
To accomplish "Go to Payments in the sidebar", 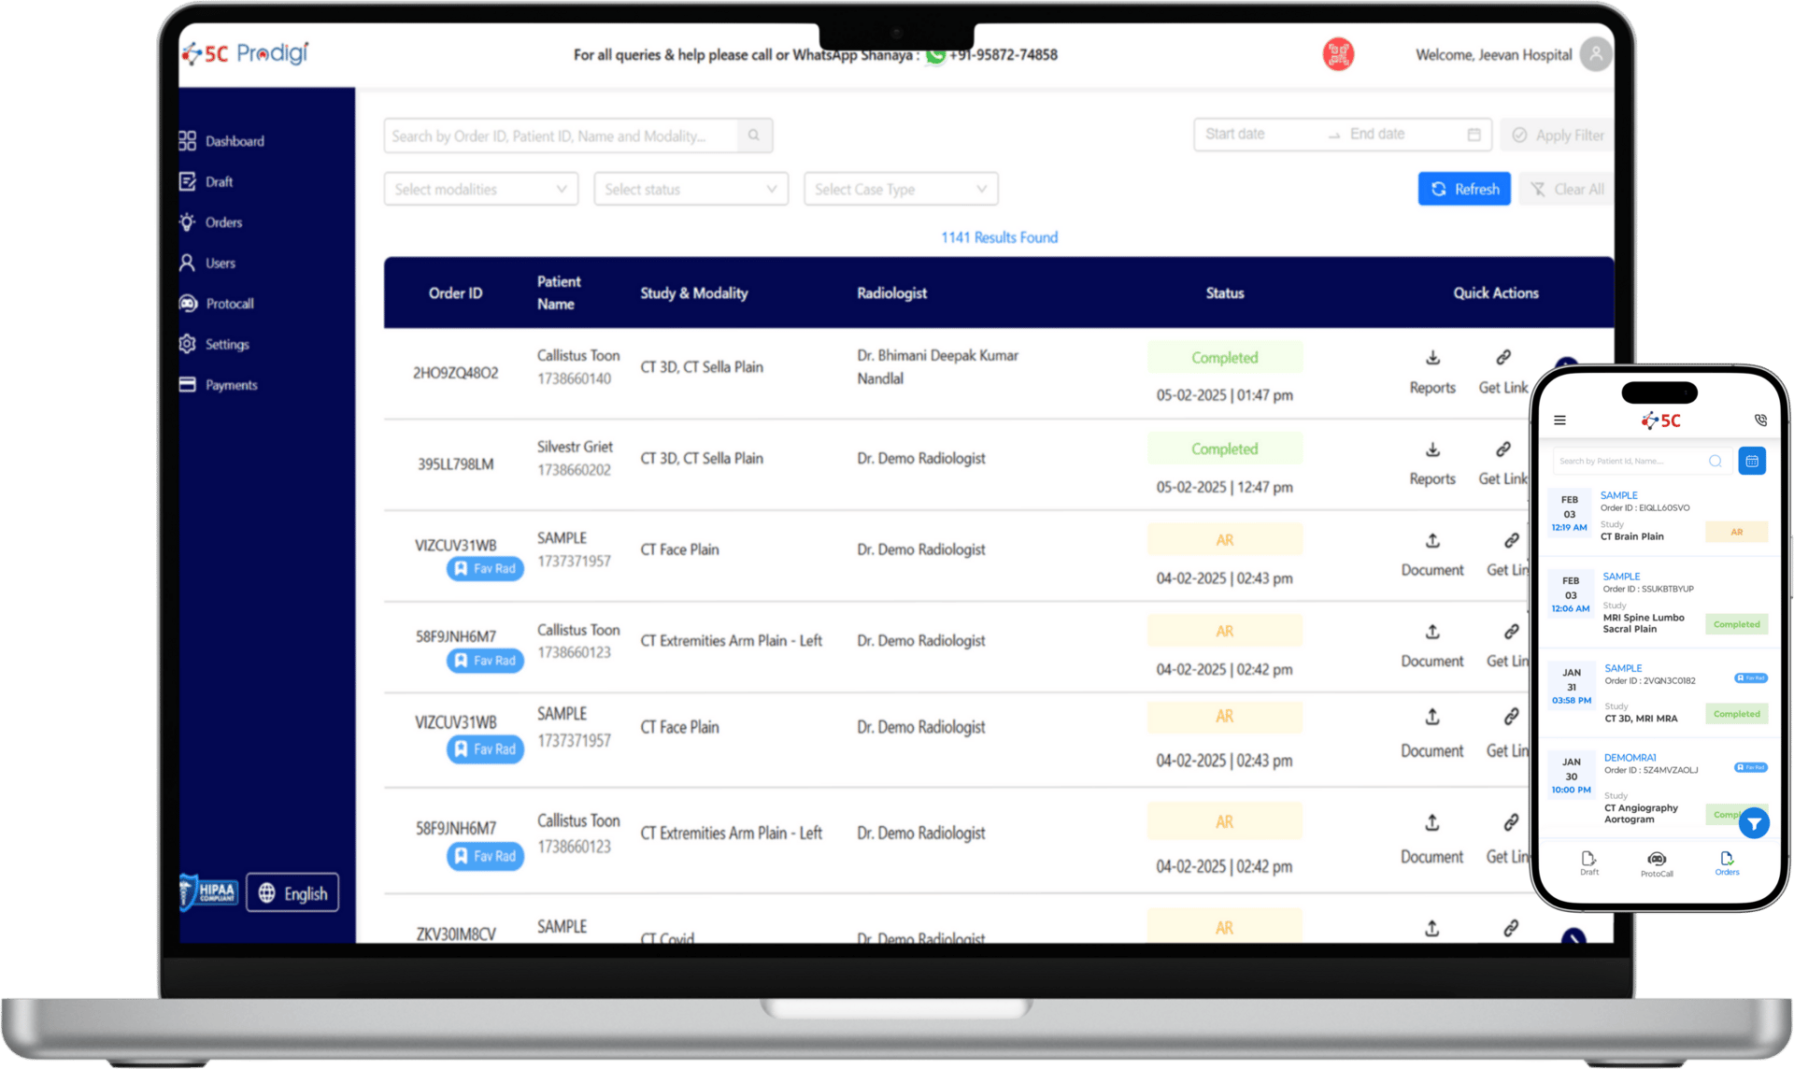I will (231, 385).
